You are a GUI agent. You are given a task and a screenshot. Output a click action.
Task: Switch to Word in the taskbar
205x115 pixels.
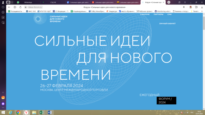(x=50, y=112)
